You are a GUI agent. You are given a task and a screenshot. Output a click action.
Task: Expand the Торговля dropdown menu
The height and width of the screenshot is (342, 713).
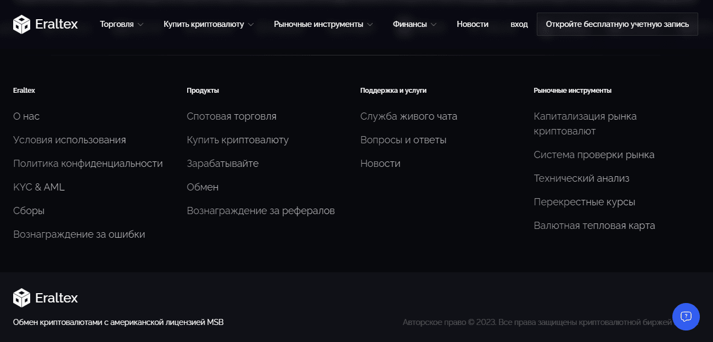121,24
